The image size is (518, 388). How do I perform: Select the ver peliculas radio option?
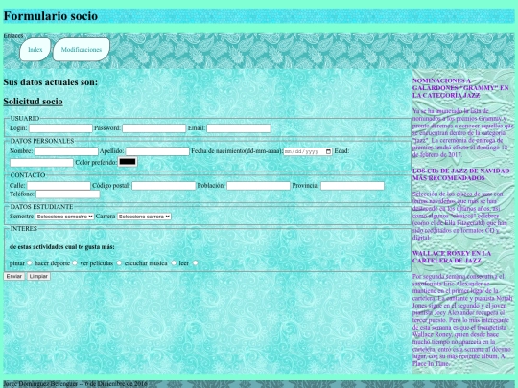(x=119, y=262)
